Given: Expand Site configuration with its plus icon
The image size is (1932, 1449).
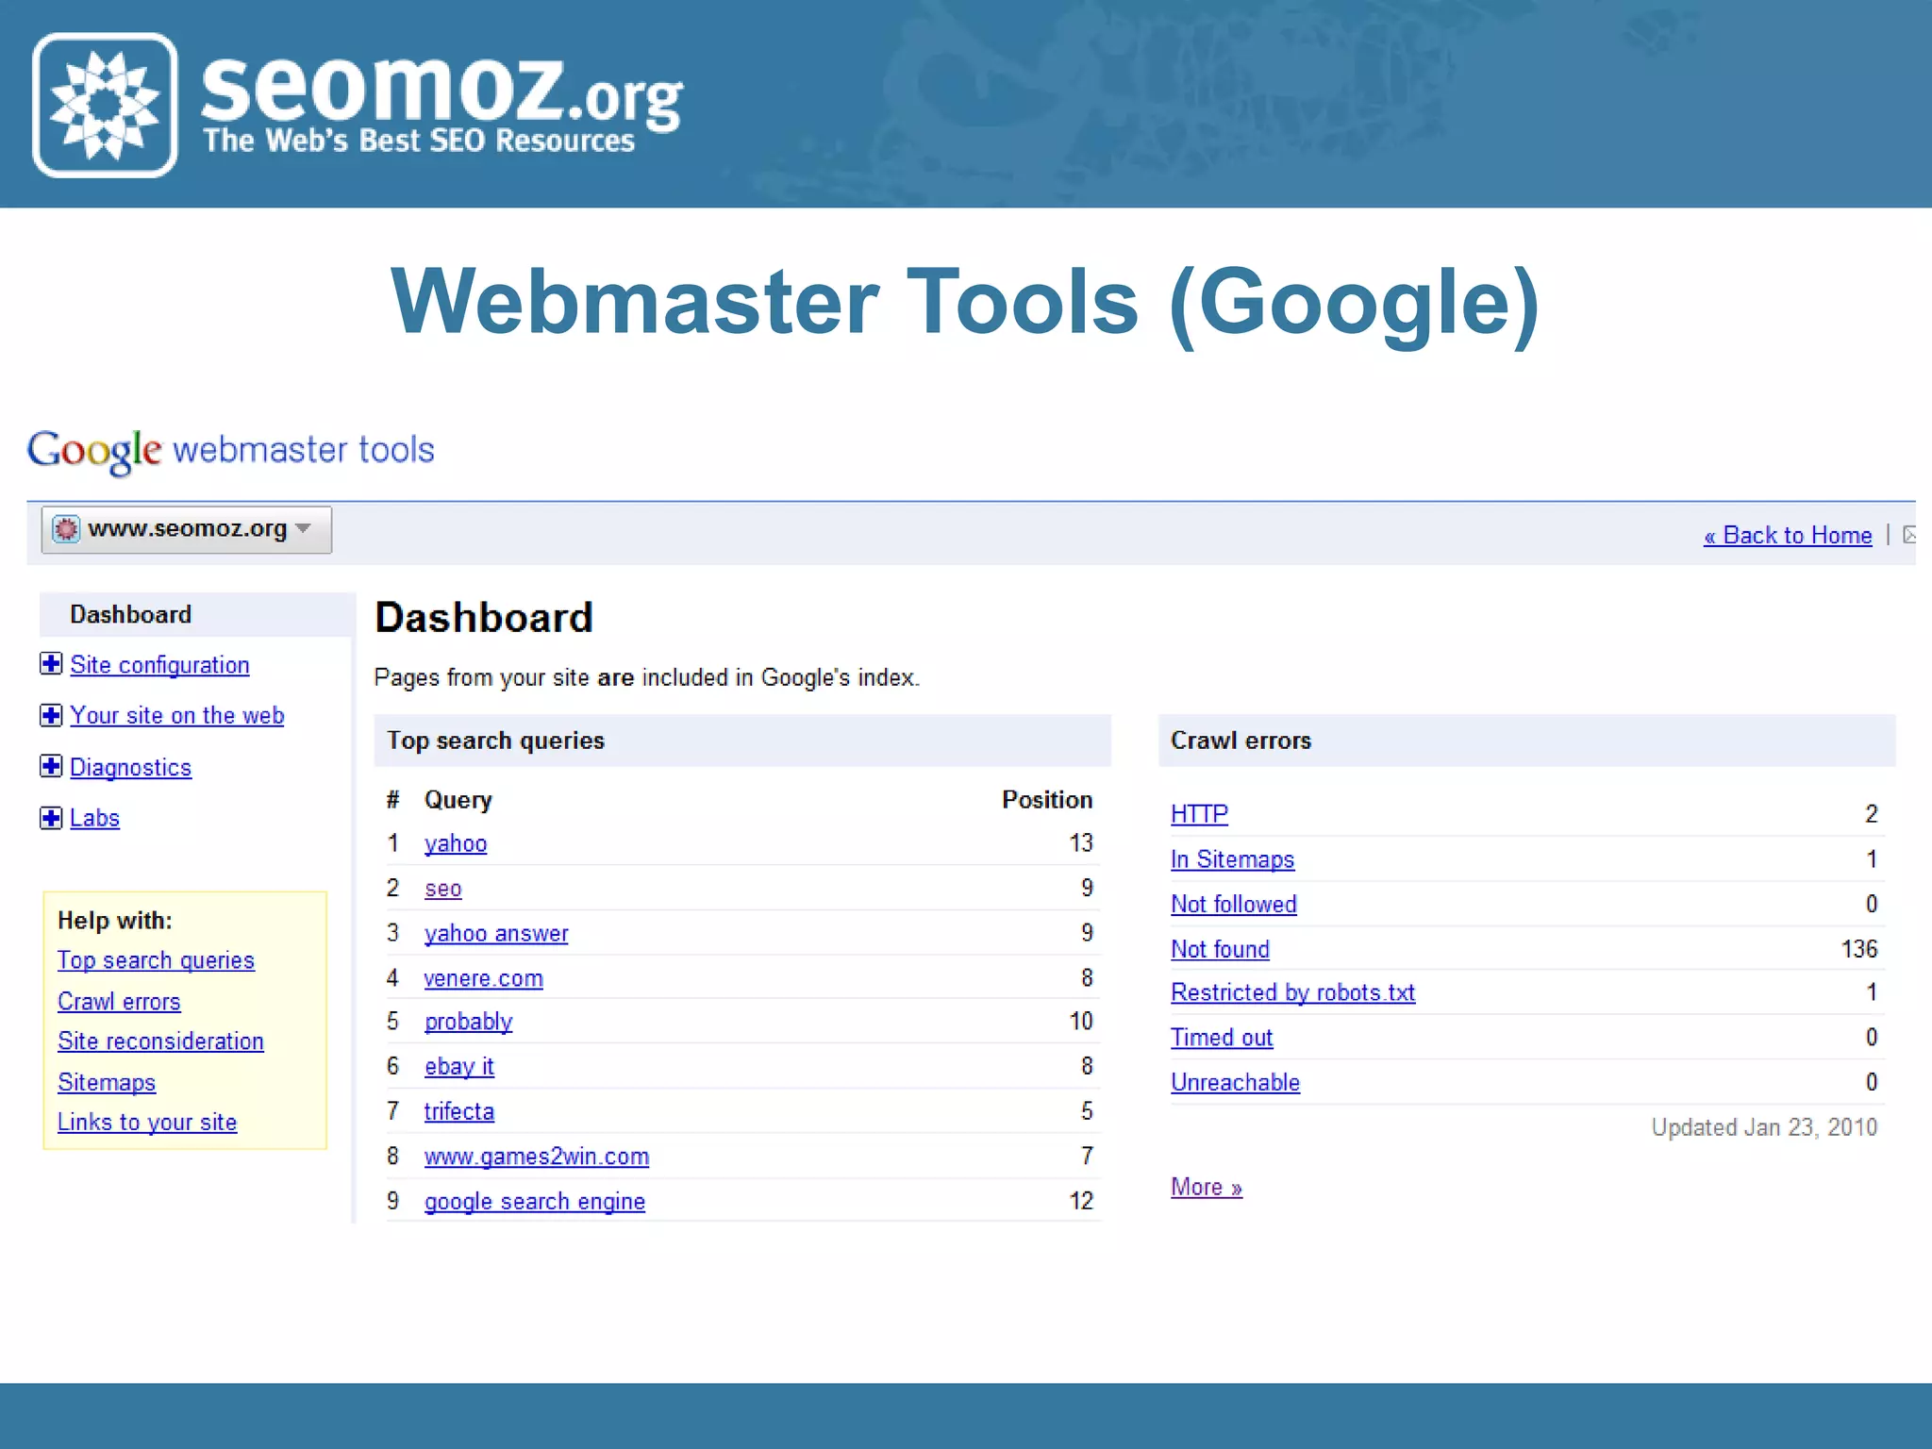Looking at the screenshot, I should 51,664.
